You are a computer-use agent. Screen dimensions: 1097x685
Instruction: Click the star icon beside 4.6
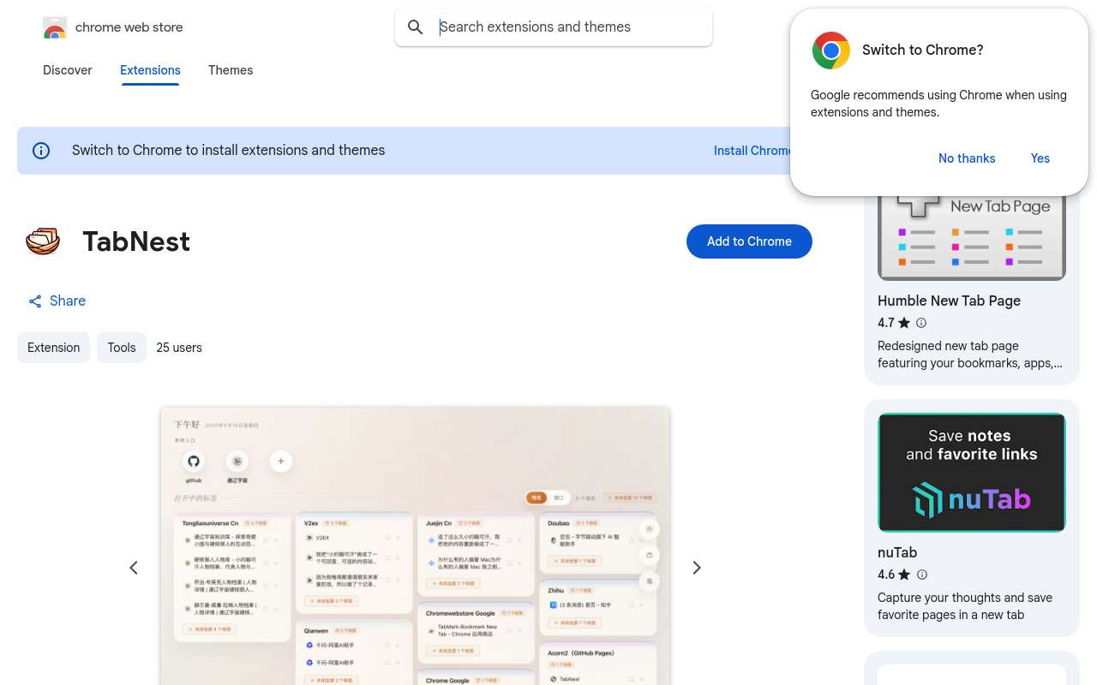(904, 575)
